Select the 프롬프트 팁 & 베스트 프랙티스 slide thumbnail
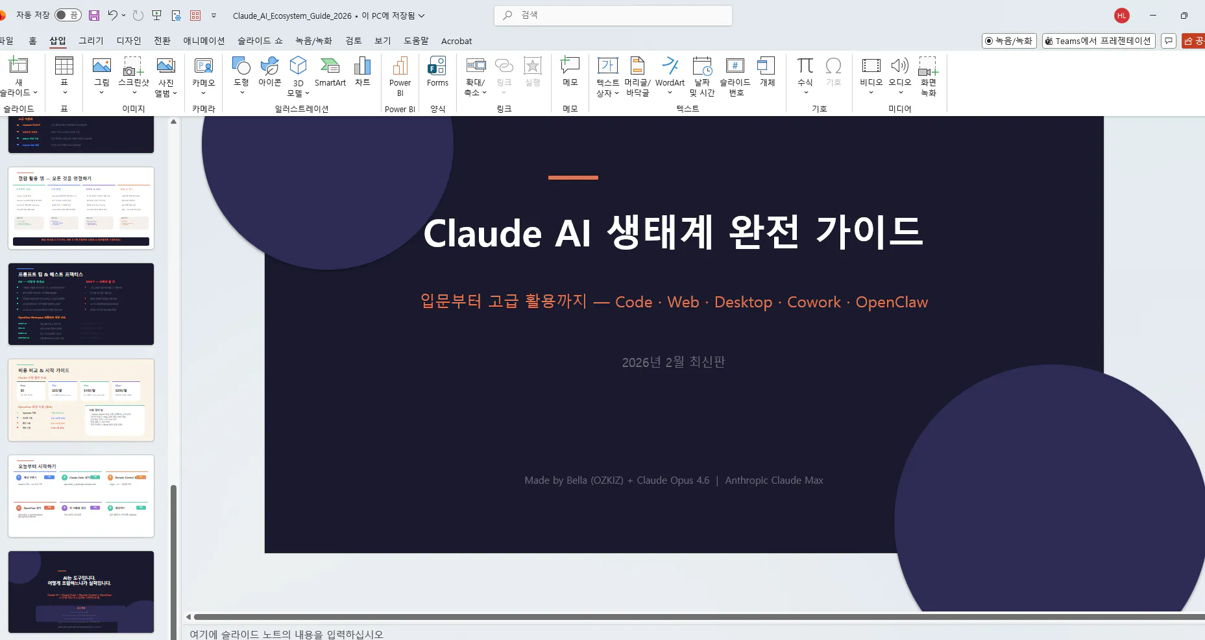Screen dimensions: 1205x640 [x=81, y=304]
